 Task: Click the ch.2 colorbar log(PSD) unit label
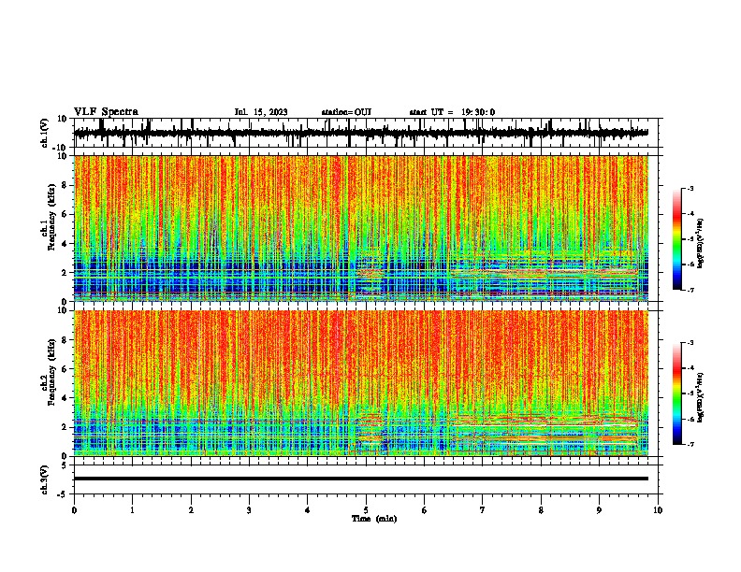click(x=701, y=398)
